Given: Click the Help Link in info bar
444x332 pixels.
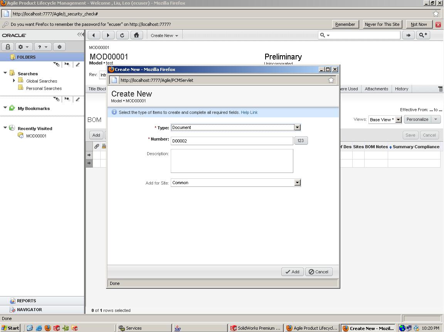Looking at the screenshot, I should pos(249,112).
